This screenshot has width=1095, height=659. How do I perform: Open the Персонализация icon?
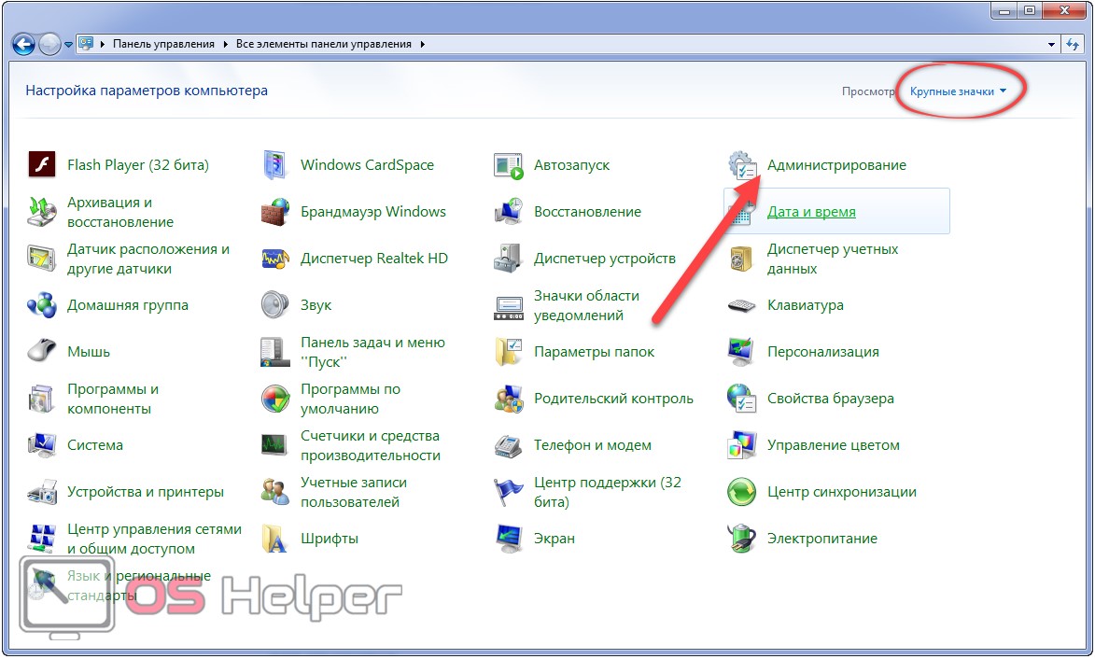[741, 352]
